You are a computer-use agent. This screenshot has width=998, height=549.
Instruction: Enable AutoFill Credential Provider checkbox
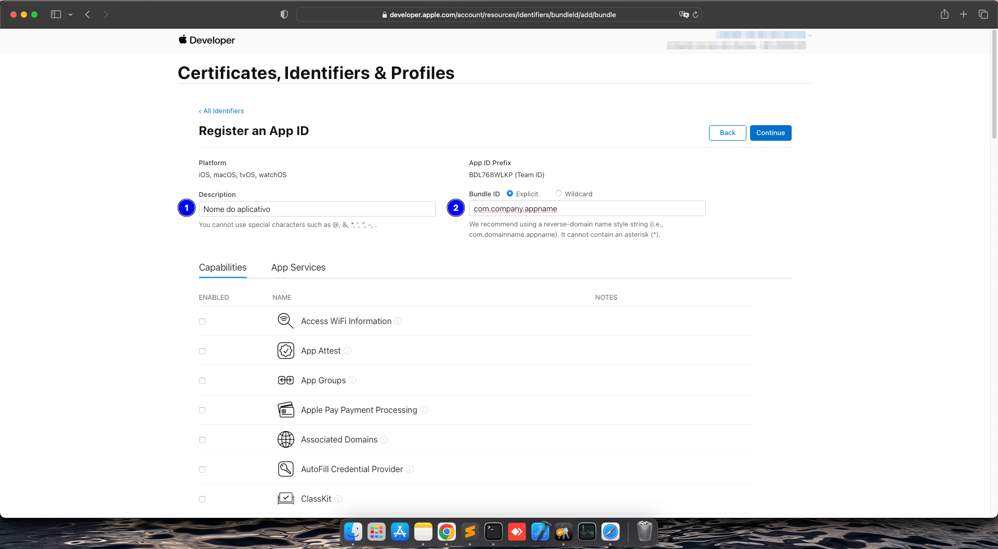202,470
